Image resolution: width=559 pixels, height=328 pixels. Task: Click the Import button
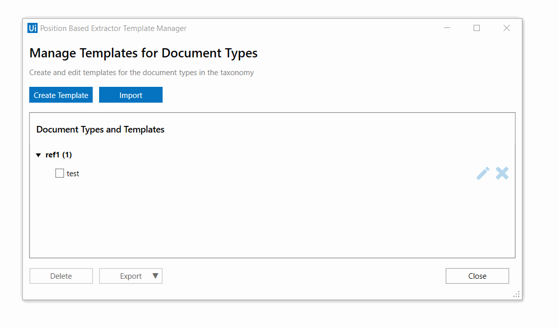pyautogui.click(x=131, y=95)
